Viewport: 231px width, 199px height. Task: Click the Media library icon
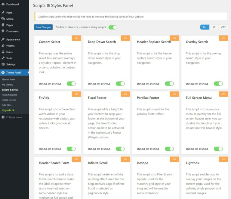pos(3,19)
